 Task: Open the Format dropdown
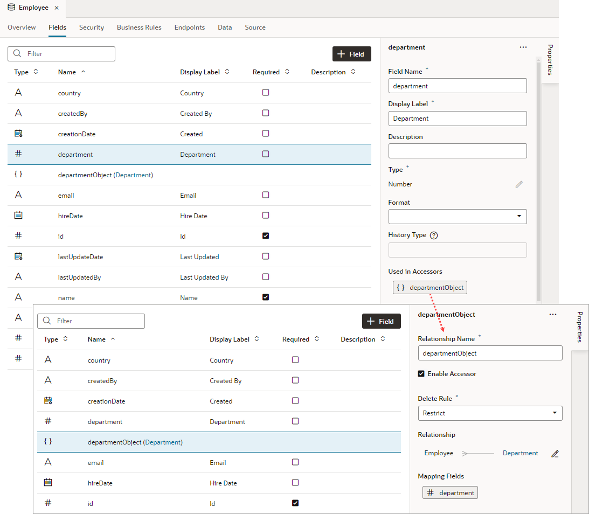(458, 216)
